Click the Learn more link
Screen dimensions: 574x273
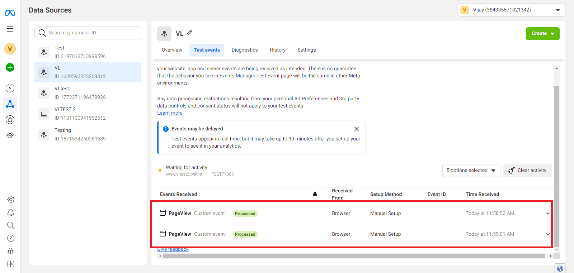170,113
